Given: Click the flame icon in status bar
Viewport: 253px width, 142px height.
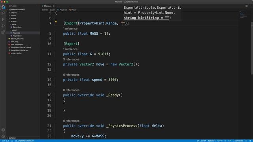Looking at the screenshot, I should point(12,141).
